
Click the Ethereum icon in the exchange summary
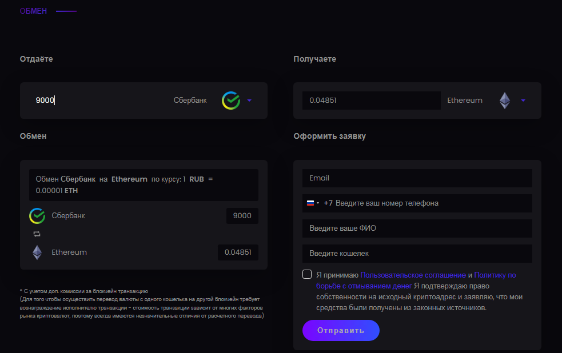(37, 252)
